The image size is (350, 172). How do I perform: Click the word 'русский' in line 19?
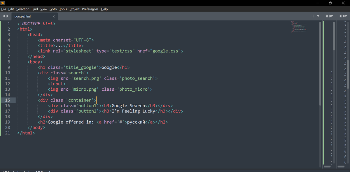tap(136, 122)
